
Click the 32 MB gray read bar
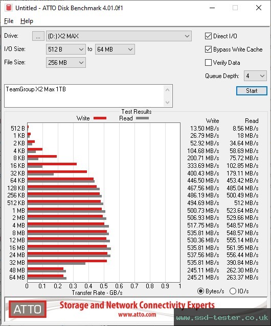click(x=56, y=263)
